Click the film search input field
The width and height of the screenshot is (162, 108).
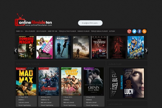click(90, 23)
